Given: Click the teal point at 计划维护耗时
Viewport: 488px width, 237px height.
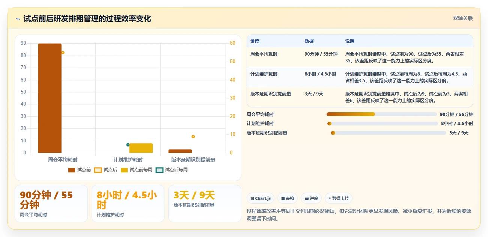Looking at the screenshot, I should (128, 145).
